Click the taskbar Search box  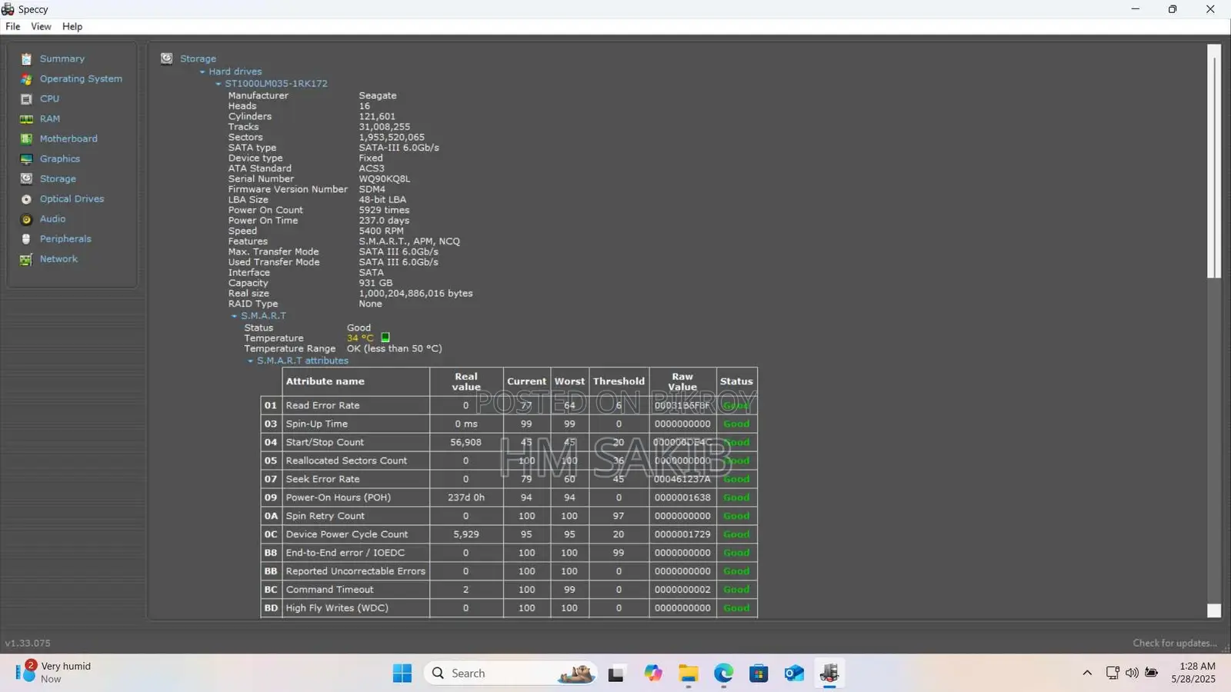pos(510,674)
